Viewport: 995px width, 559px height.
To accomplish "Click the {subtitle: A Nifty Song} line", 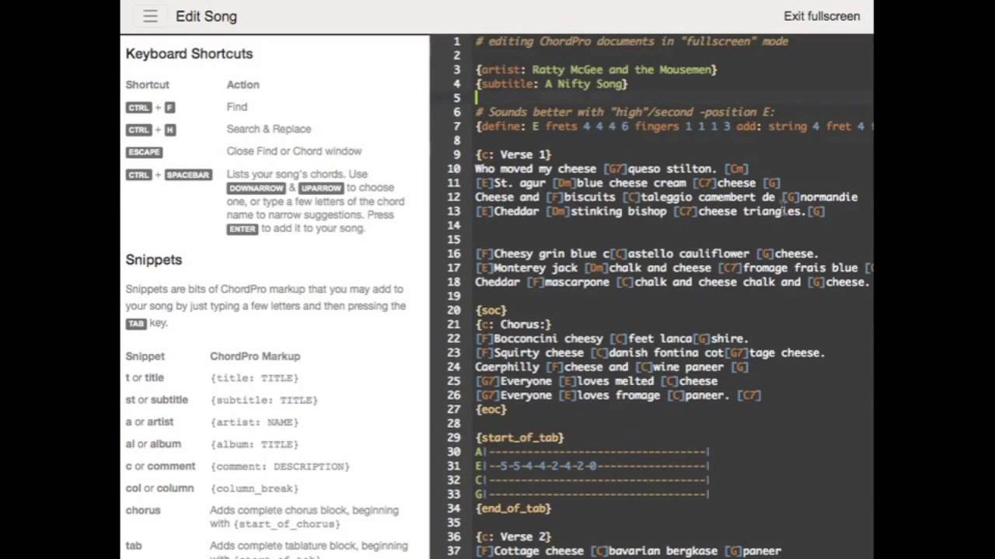I will pos(551,84).
